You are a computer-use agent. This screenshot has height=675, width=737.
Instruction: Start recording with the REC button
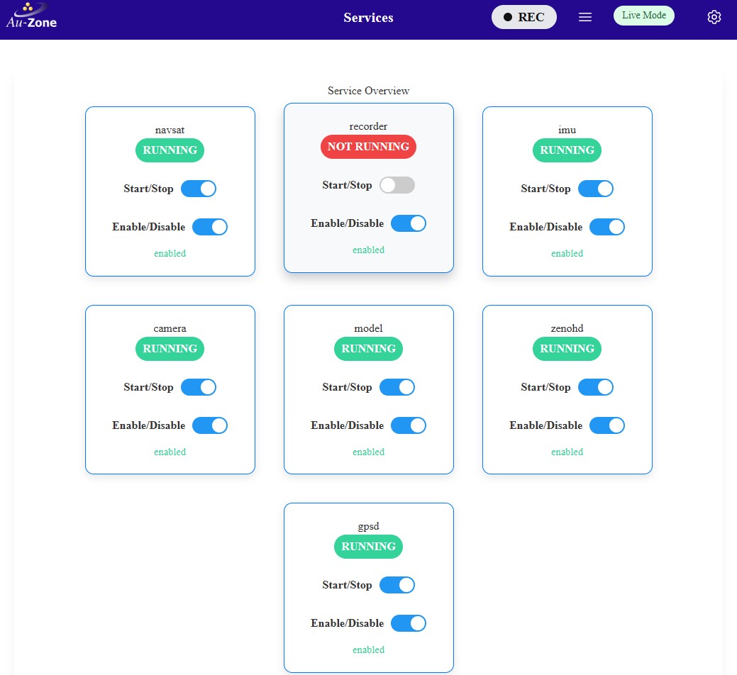pyautogui.click(x=523, y=18)
